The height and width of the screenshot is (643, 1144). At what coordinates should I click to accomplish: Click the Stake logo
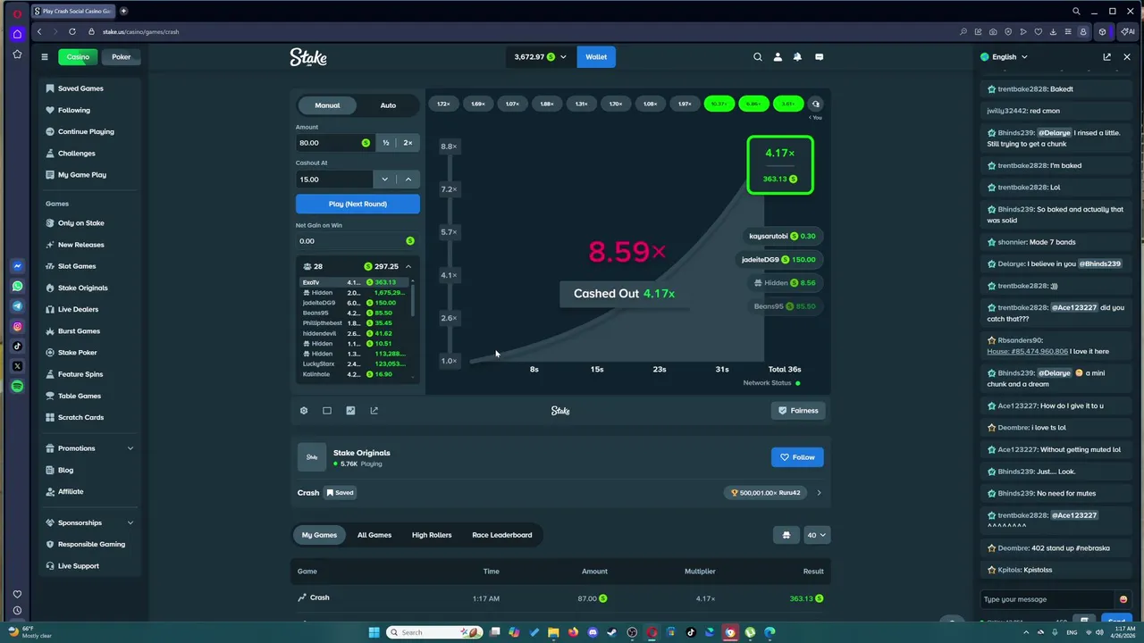tap(308, 57)
